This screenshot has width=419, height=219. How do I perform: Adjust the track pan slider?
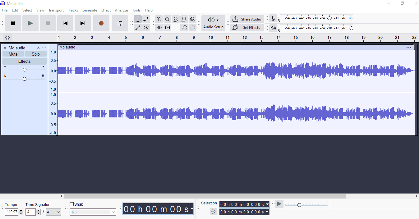coord(25,79)
